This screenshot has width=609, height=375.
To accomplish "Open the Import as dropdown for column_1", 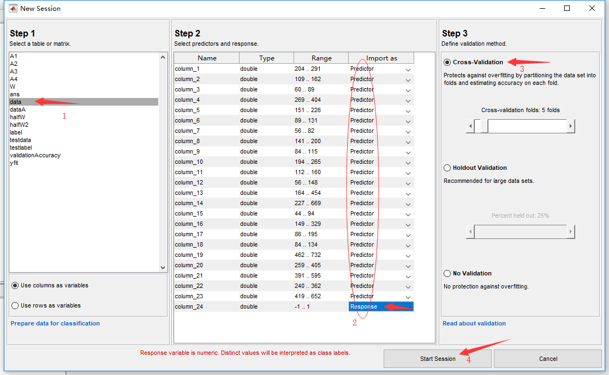I will (408, 69).
